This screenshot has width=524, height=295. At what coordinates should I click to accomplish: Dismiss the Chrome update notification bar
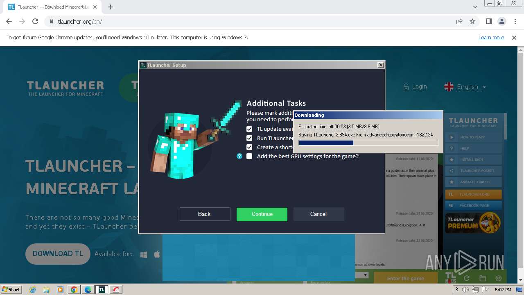[x=514, y=37]
